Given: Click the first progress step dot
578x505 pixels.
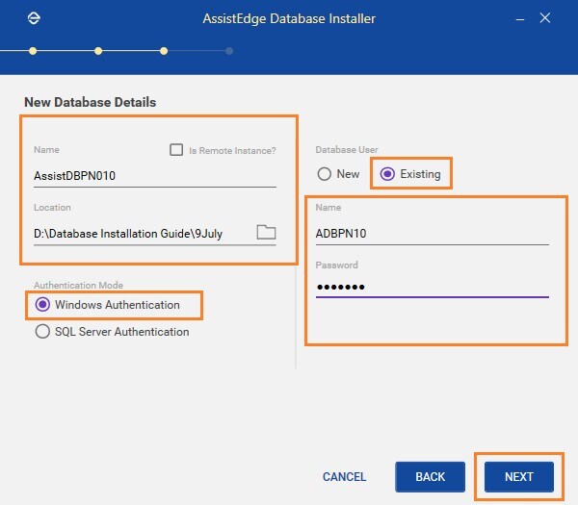Looking at the screenshot, I should 33,51.
